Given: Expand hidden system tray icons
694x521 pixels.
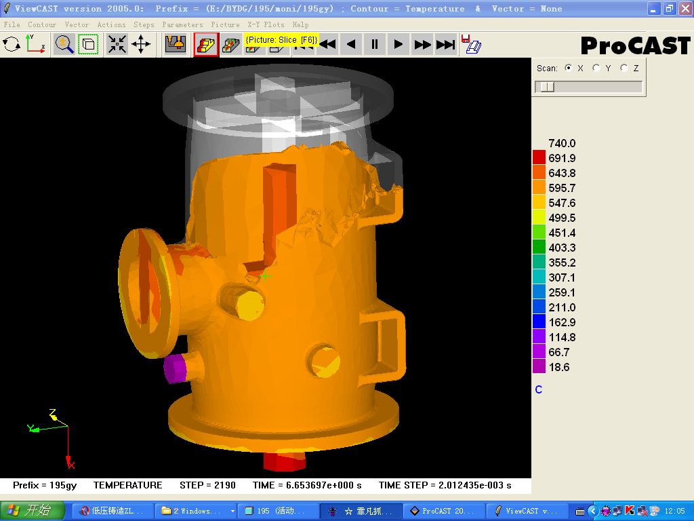Looking at the screenshot, I should [x=593, y=512].
